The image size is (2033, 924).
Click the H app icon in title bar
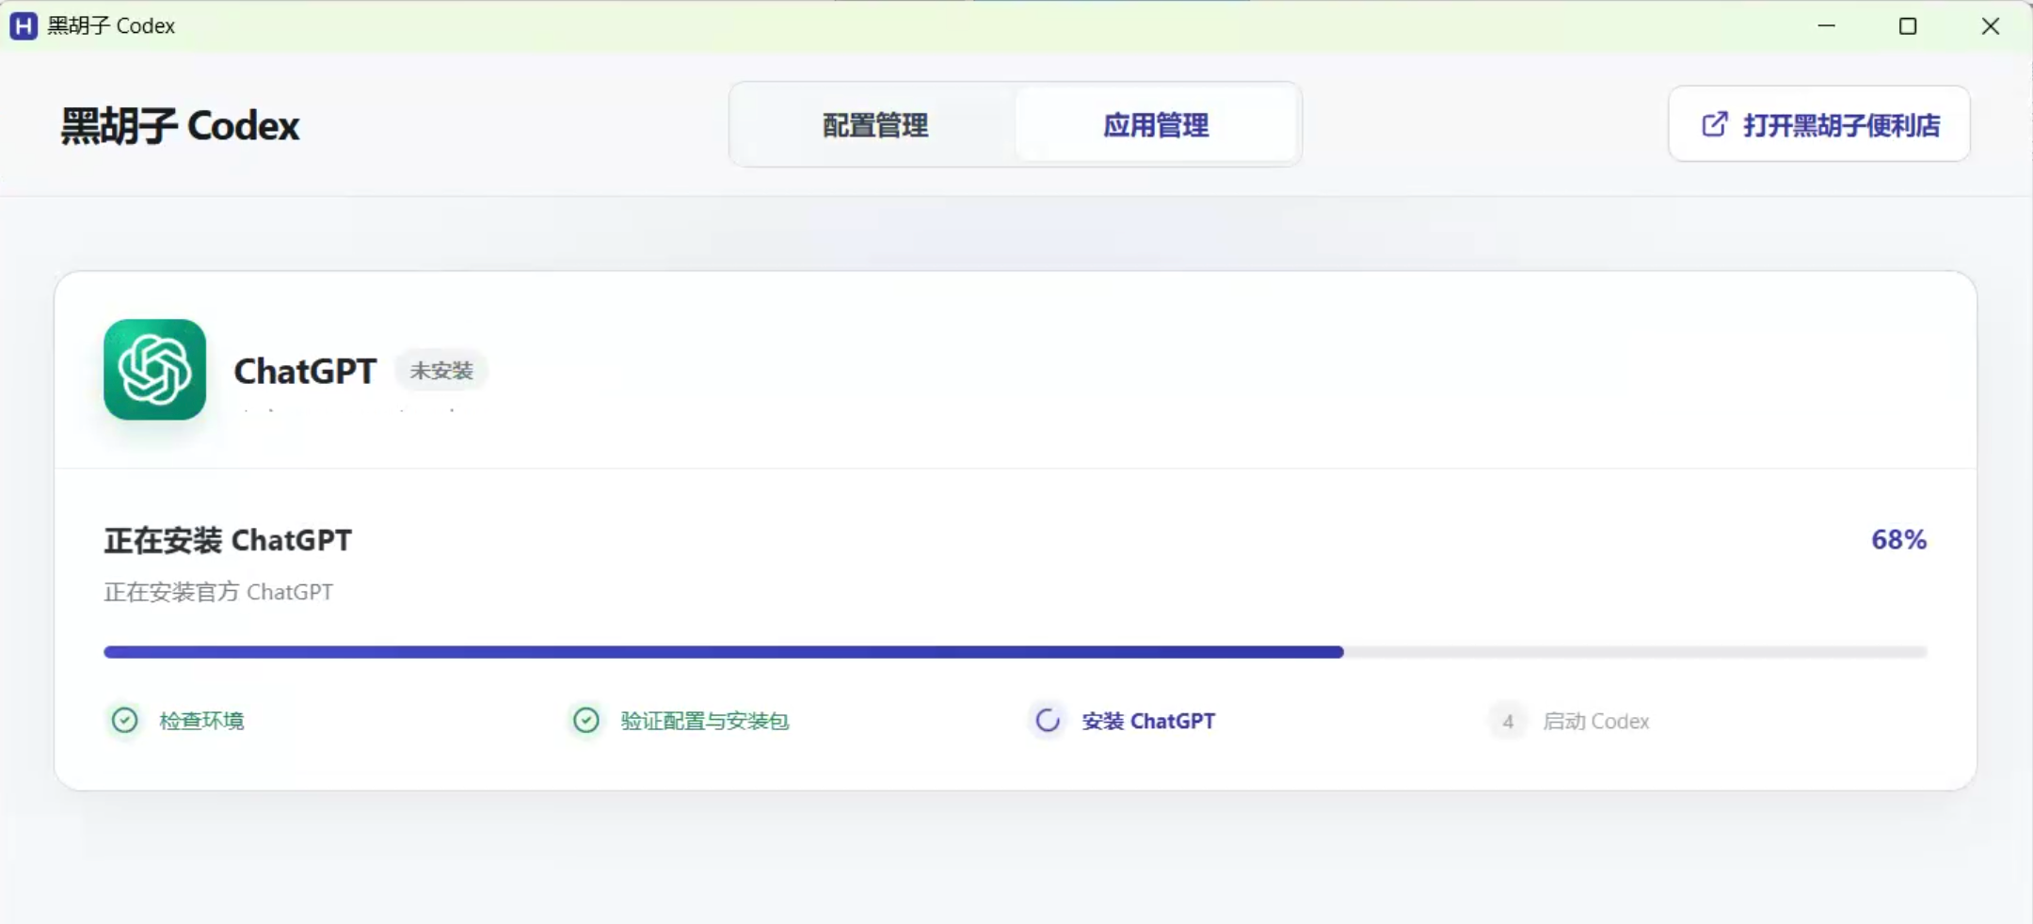24,25
